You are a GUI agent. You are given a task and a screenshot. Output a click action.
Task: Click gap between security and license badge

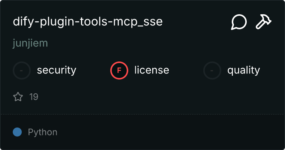tap(93, 70)
